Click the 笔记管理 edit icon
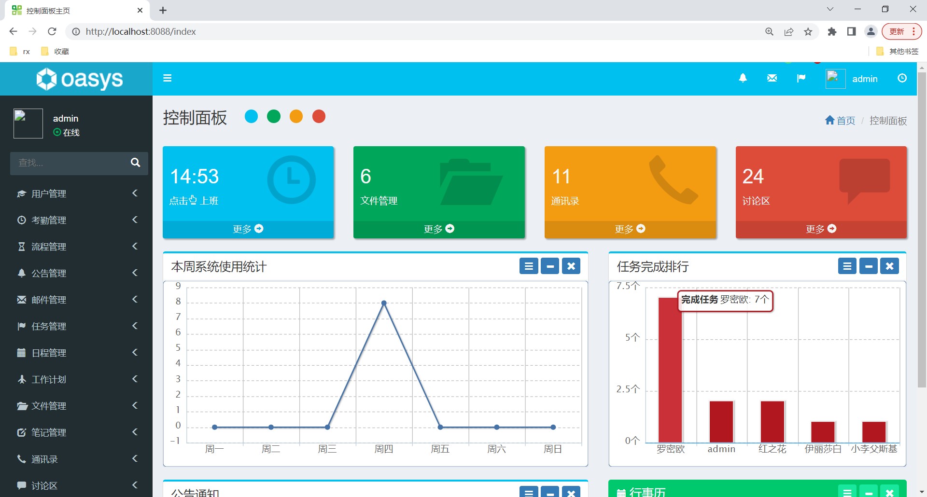Viewport: 927px width, 497px height. pos(21,432)
